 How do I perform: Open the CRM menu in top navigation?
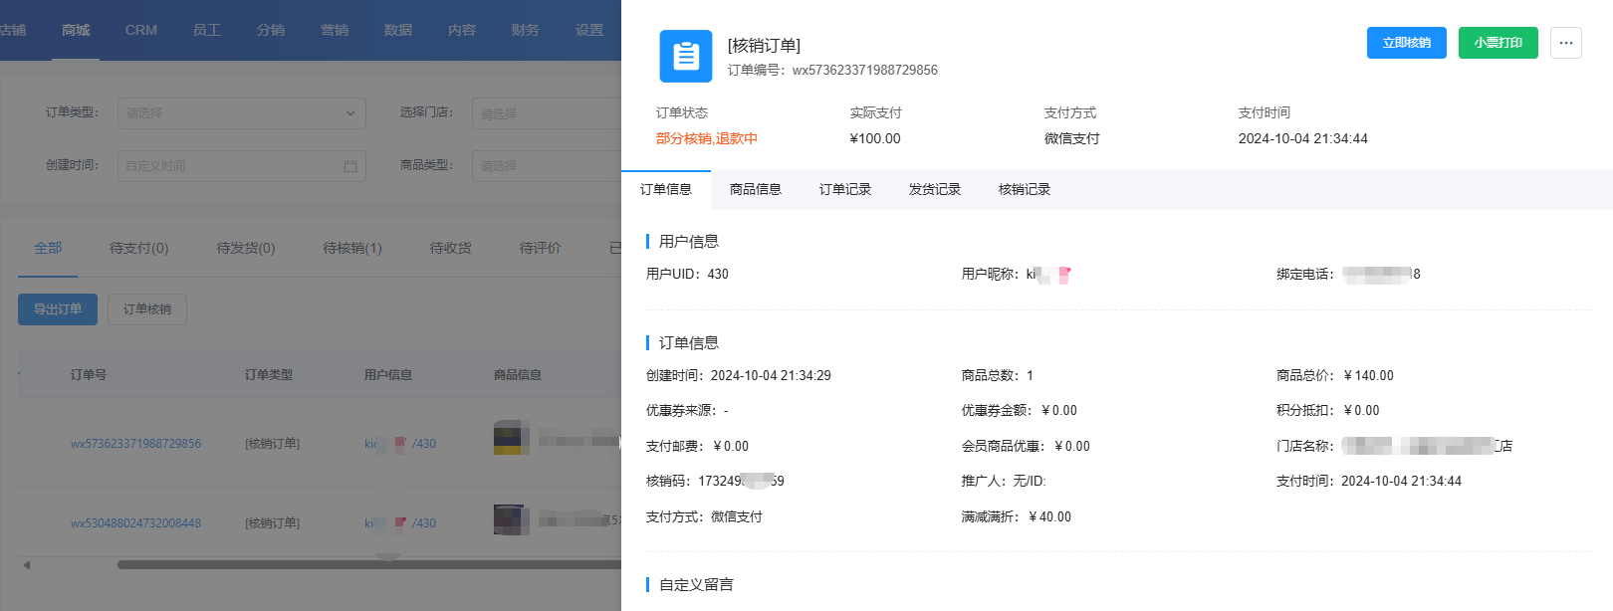pos(140,30)
